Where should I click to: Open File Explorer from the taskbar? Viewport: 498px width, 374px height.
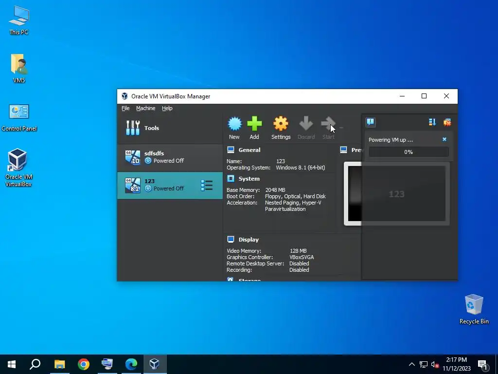[x=59, y=364]
